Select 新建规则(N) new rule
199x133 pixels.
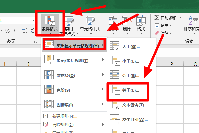pos(74,116)
